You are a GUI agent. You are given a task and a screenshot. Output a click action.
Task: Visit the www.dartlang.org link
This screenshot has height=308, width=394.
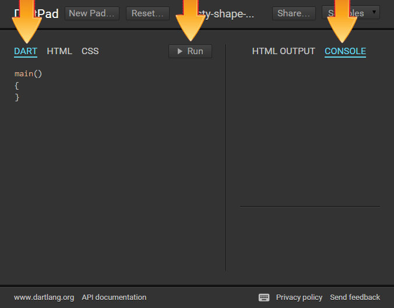44,298
